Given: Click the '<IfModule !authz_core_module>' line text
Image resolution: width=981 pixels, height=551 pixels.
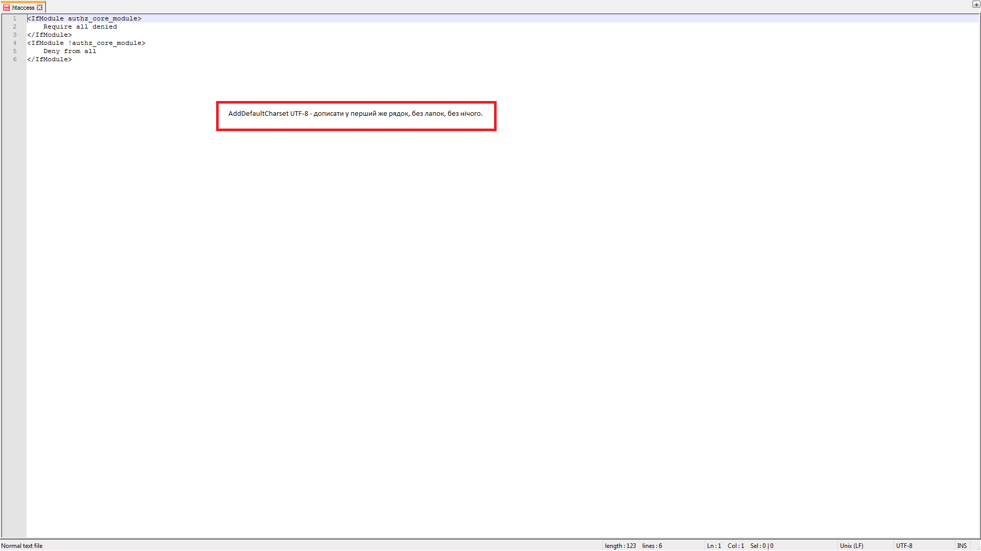Looking at the screenshot, I should pos(86,43).
